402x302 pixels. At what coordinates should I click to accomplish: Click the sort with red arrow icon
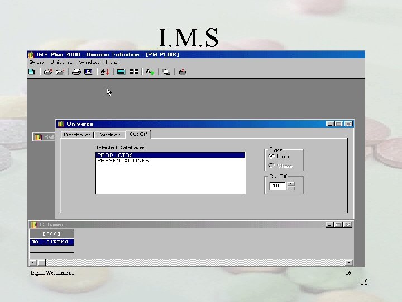(x=105, y=72)
